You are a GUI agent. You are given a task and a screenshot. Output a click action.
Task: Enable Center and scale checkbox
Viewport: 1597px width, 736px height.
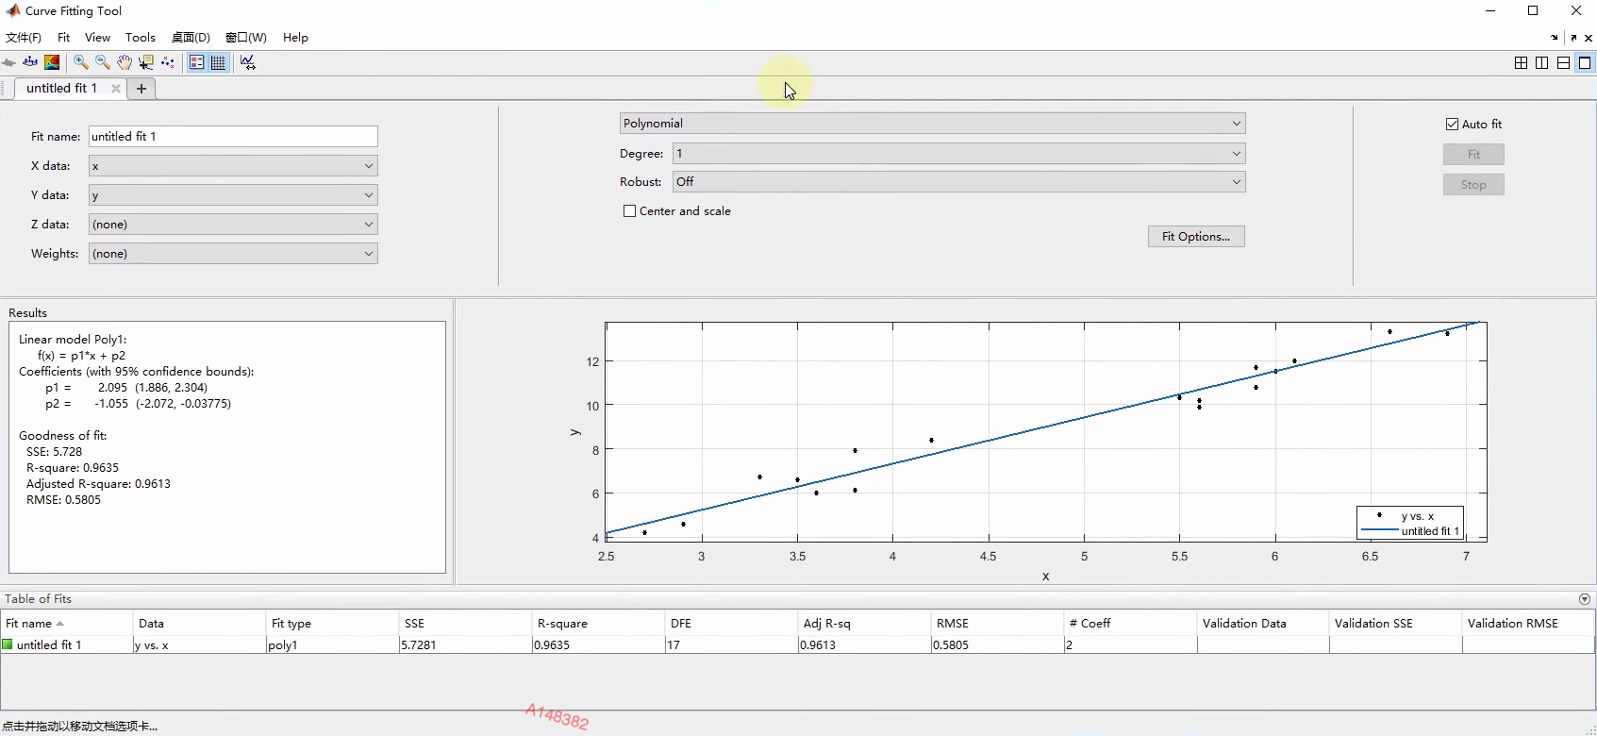(x=629, y=211)
